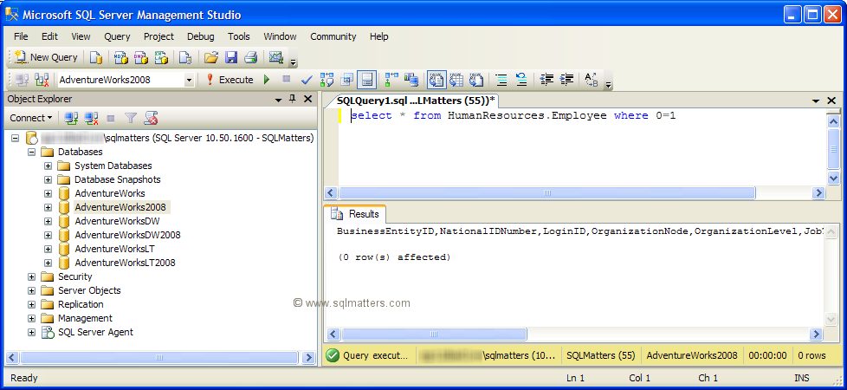The width and height of the screenshot is (847, 390).
Task: Open the Query Options icon
Action: (x=347, y=80)
